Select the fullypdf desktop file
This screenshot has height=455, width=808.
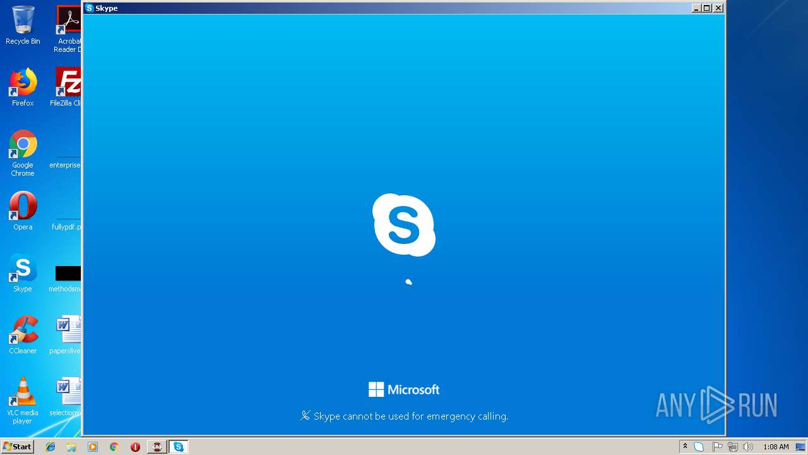(67, 222)
